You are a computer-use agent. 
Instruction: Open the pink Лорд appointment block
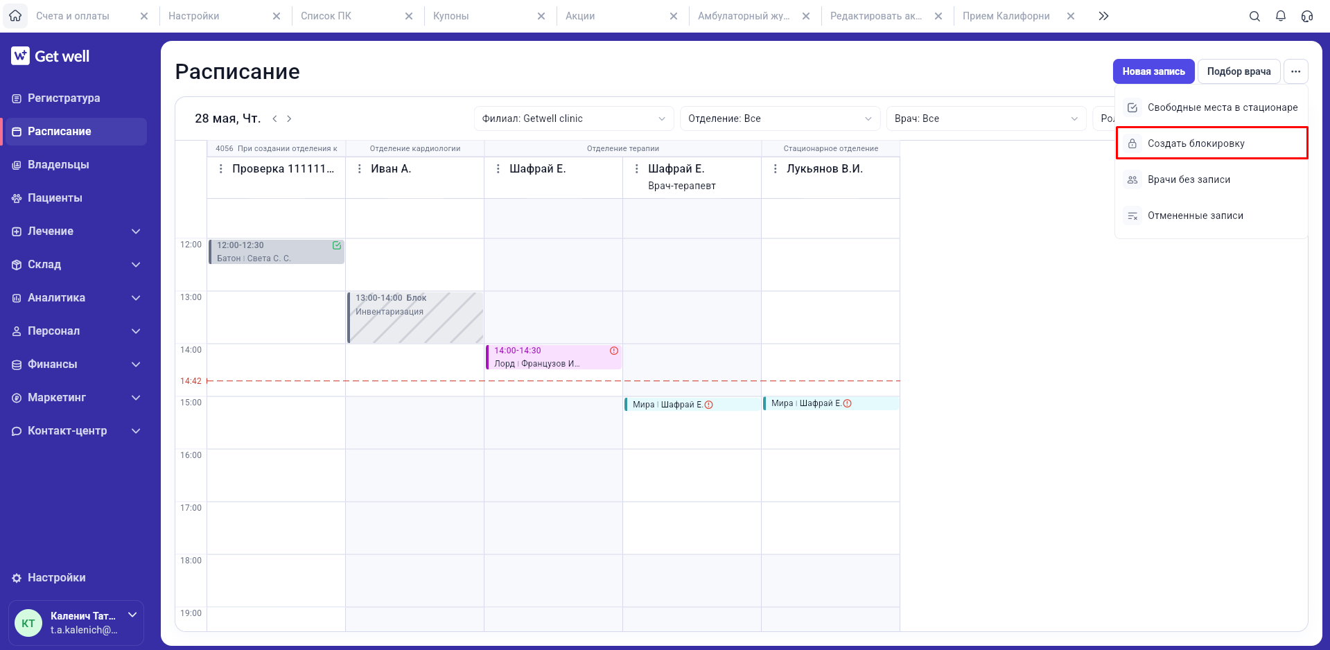[x=554, y=357]
